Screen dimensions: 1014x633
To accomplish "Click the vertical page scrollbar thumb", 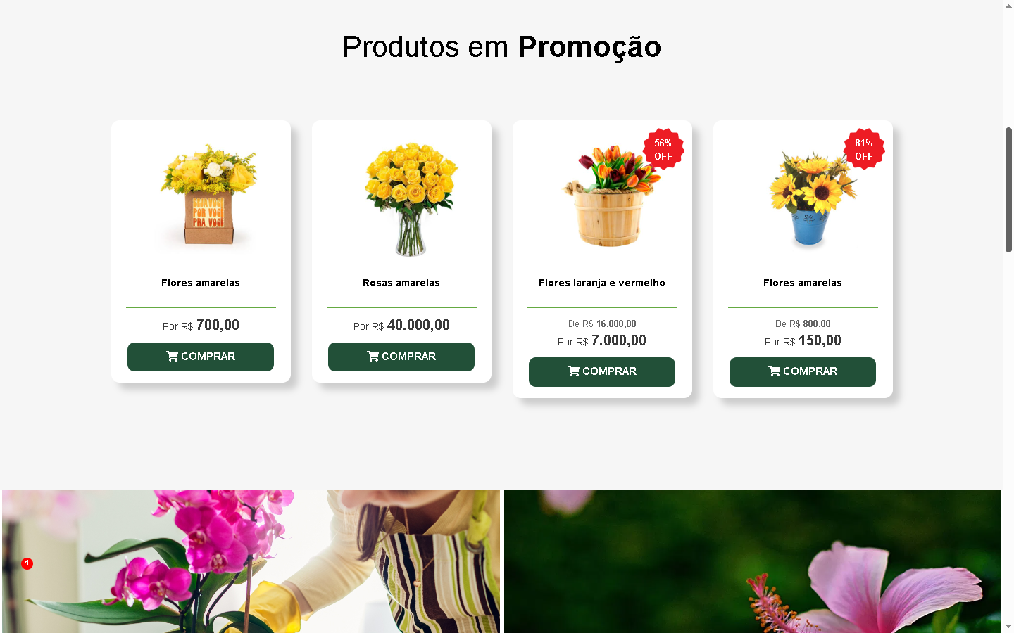I will tap(1008, 190).
